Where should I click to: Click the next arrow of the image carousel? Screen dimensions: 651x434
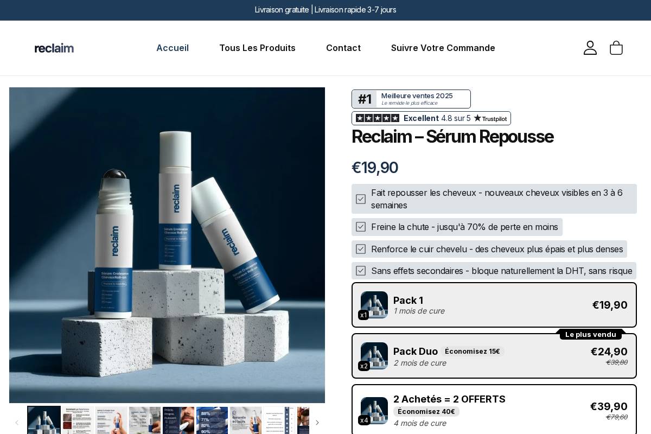[x=317, y=422]
